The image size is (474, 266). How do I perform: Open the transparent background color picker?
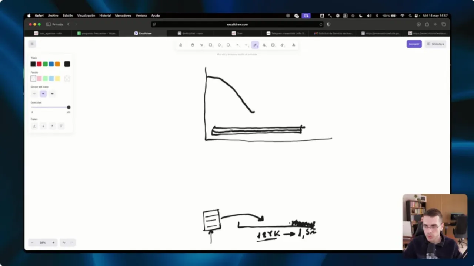(67, 79)
